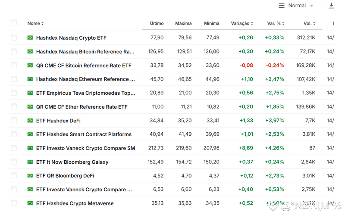Click the flag icon beside ETF Hashdex Crypto Metaverse
Screen dimensions: 345x215
tap(30, 203)
